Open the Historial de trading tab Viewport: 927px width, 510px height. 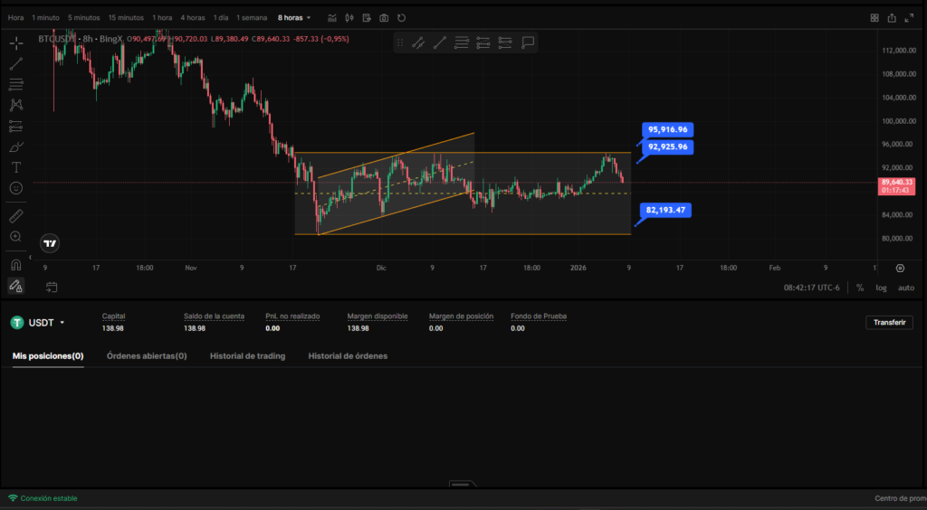247,356
